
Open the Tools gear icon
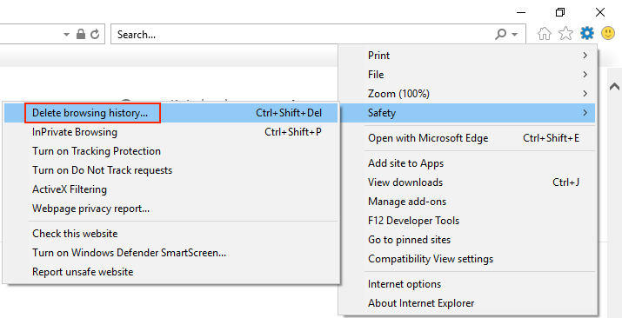(586, 34)
